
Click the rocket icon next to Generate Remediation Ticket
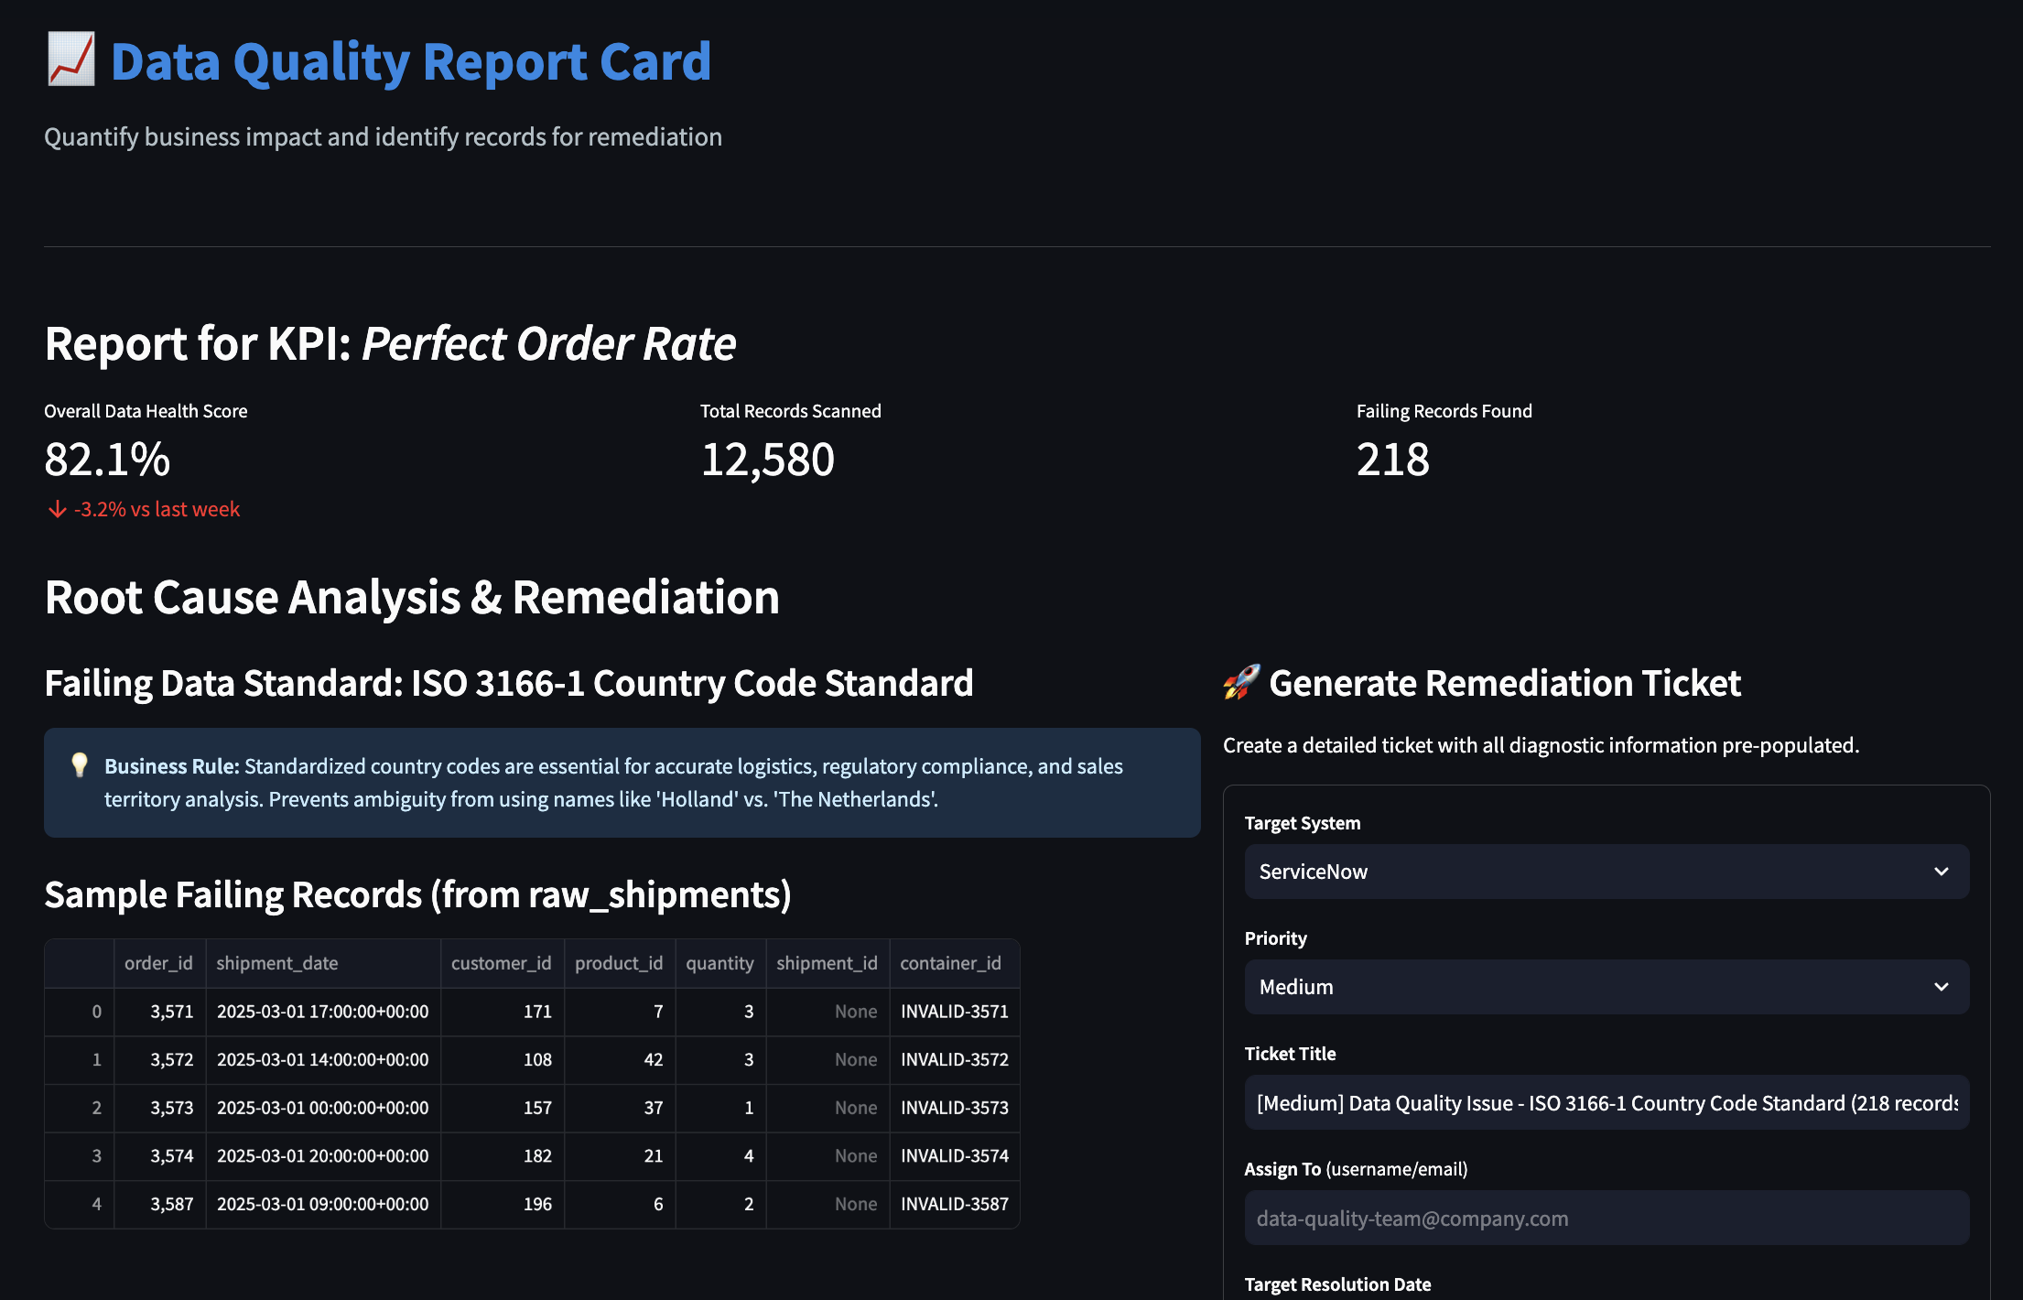coord(1241,683)
